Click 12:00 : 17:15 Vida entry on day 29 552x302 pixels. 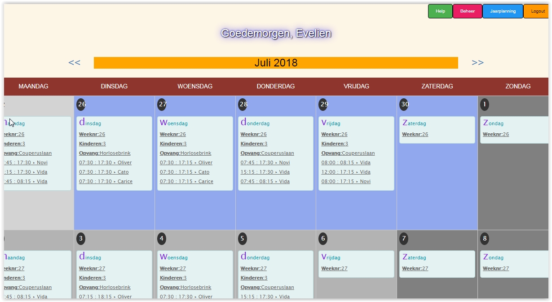(346, 172)
